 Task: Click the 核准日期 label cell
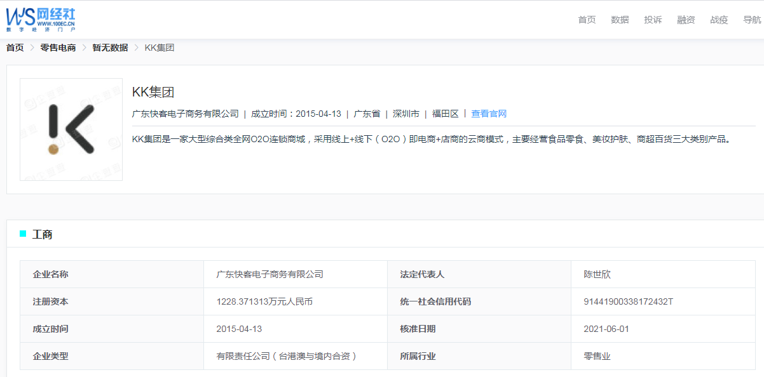(x=479, y=329)
